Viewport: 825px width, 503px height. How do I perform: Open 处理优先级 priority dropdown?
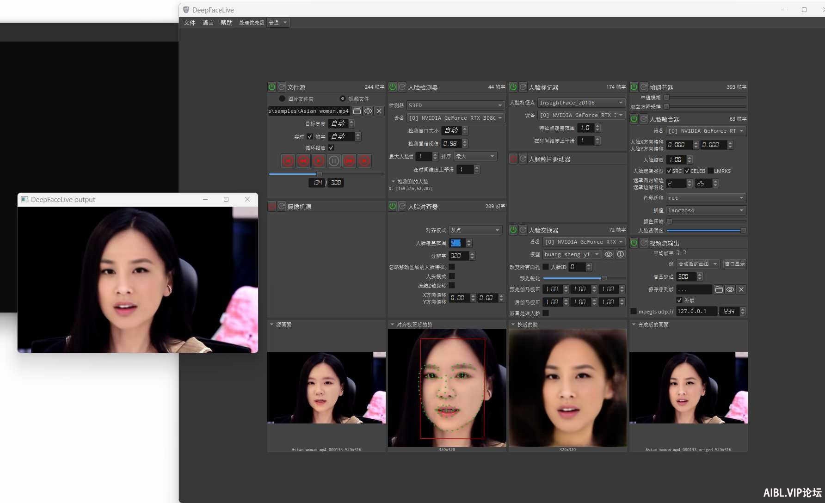pyautogui.click(x=278, y=23)
